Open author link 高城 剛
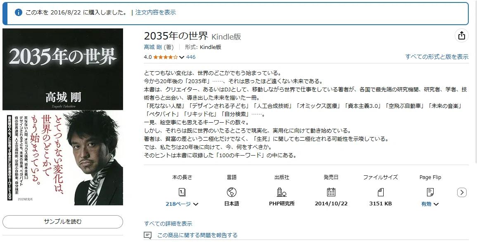The image size is (477, 242). (x=153, y=47)
